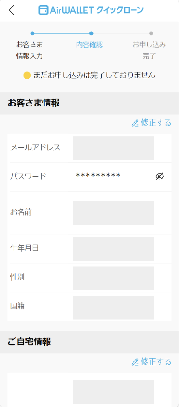Click the 内容確認 step label
179x407 pixels.
(x=89, y=45)
